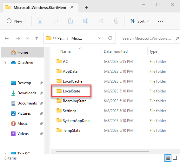Screen dimensions: 180x162
Task: Add a new File Explorer tab
Action: (86, 8)
